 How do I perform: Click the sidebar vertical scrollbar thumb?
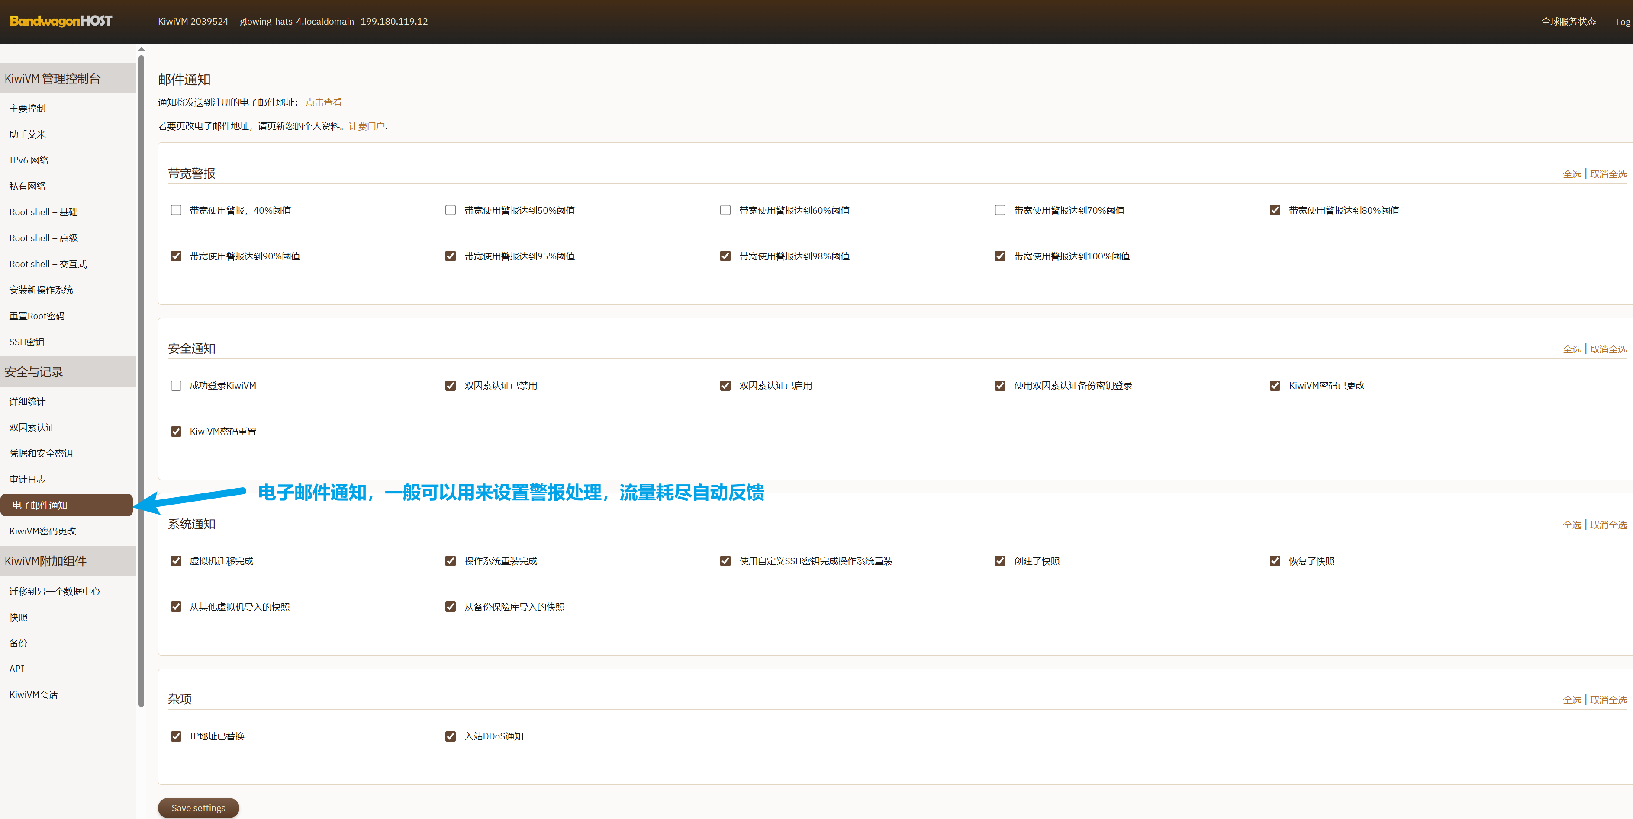click(x=142, y=380)
